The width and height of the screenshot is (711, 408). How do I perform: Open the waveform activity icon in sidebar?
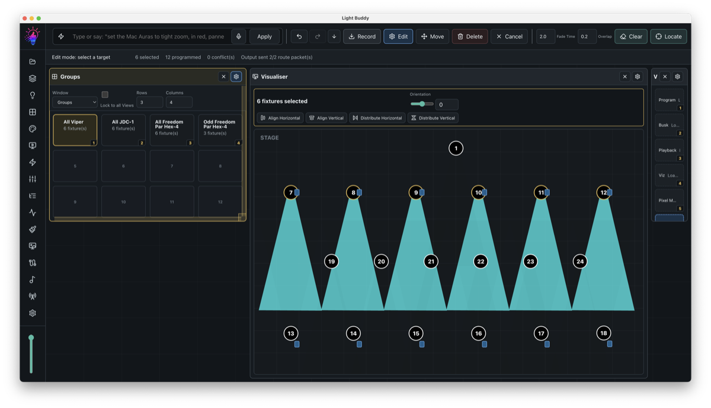(x=33, y=213)
